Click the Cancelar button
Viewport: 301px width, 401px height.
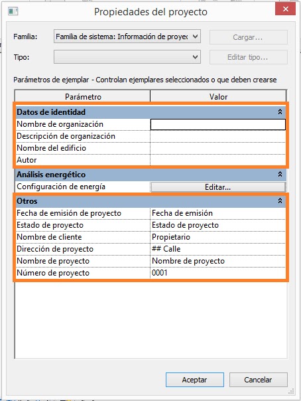pyautogui.click(x=259, y=380)
